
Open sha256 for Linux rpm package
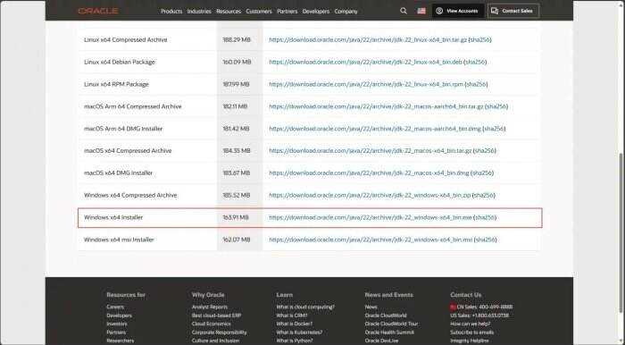click(476, 85)
